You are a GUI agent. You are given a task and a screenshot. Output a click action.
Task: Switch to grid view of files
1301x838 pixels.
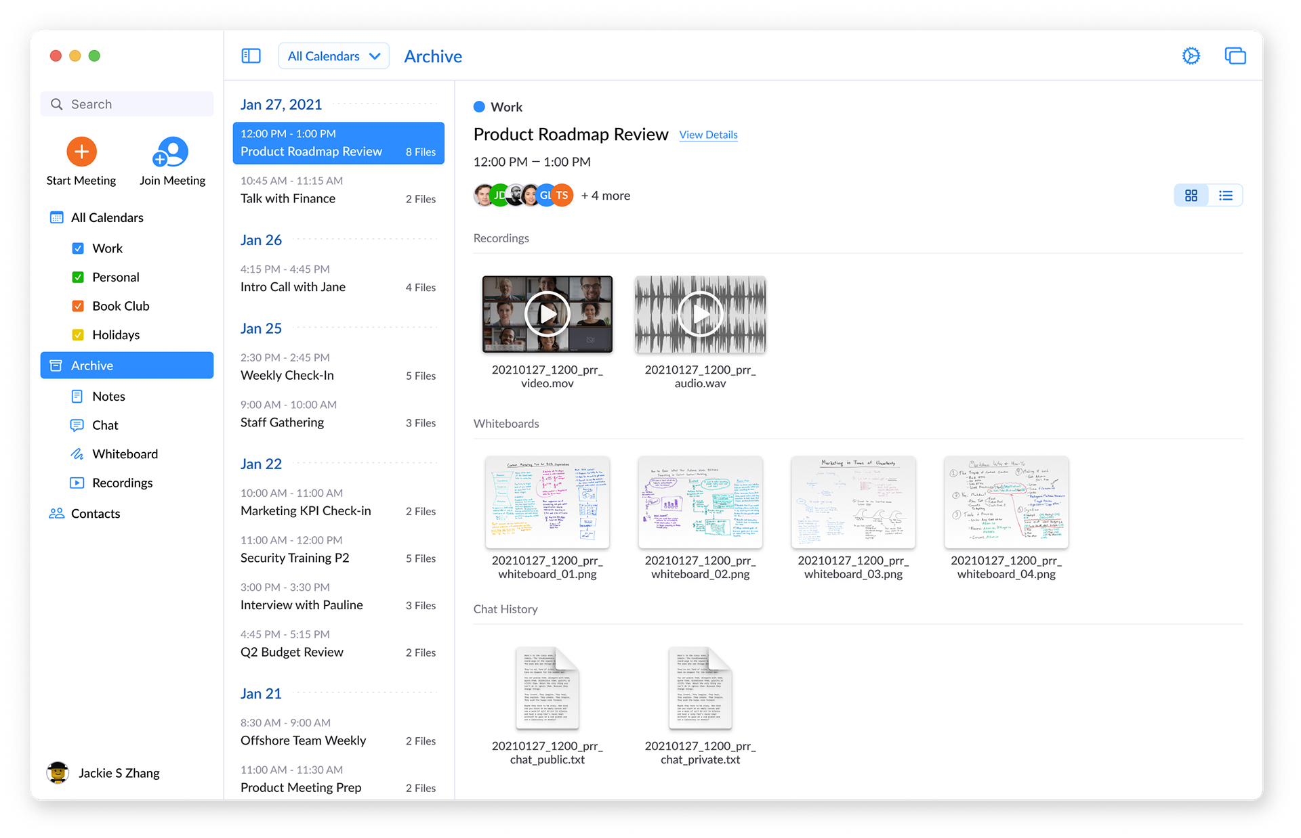click(1191, 196)
